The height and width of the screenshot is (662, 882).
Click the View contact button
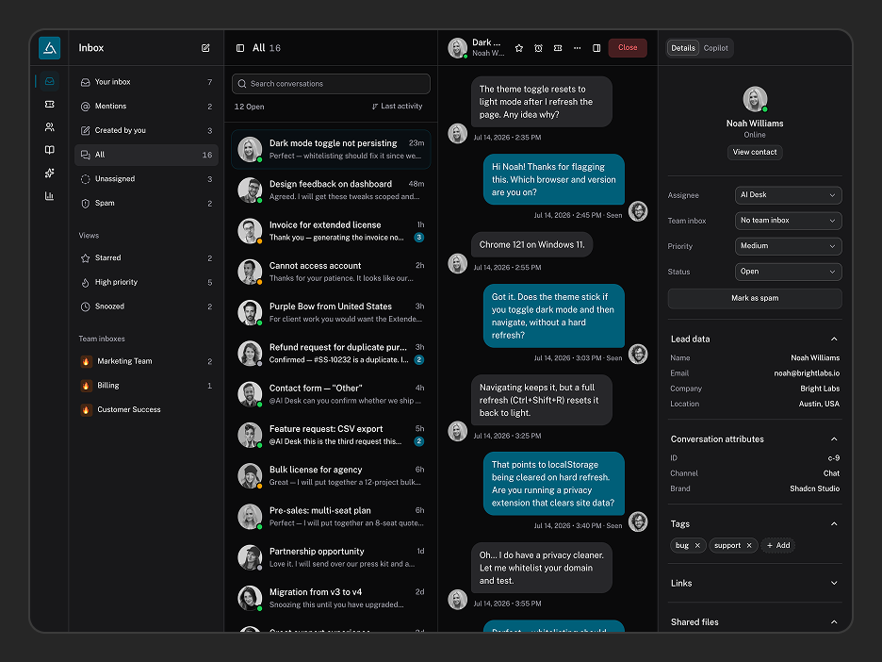(x=754, y=152)
